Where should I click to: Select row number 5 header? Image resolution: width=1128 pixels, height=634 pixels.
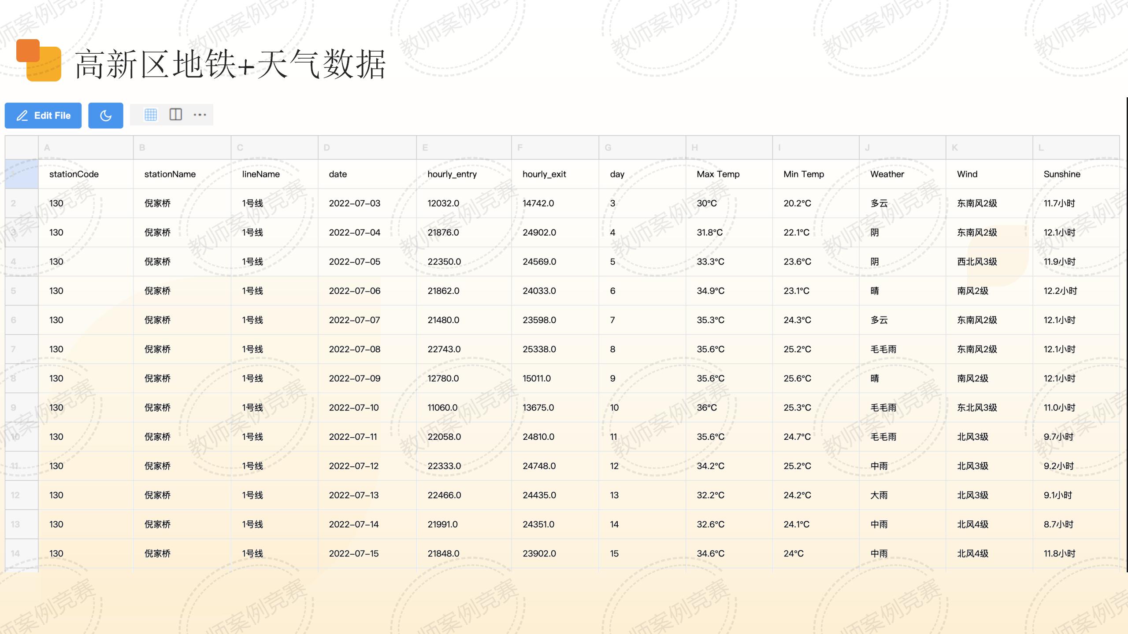(x=22, y=291)
